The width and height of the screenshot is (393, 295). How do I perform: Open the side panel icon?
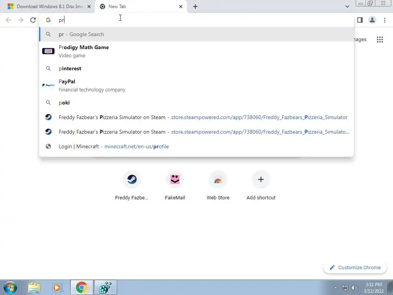[360, 20]
